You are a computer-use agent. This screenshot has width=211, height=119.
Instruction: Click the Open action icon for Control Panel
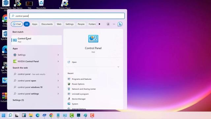click(69, 62)
